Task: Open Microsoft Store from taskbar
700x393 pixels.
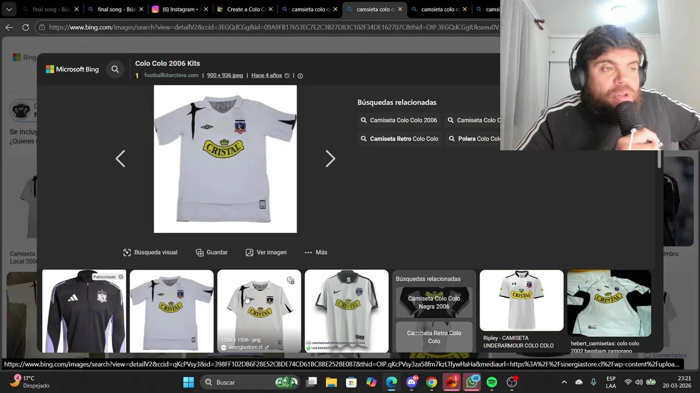Action: pos(352,382)
